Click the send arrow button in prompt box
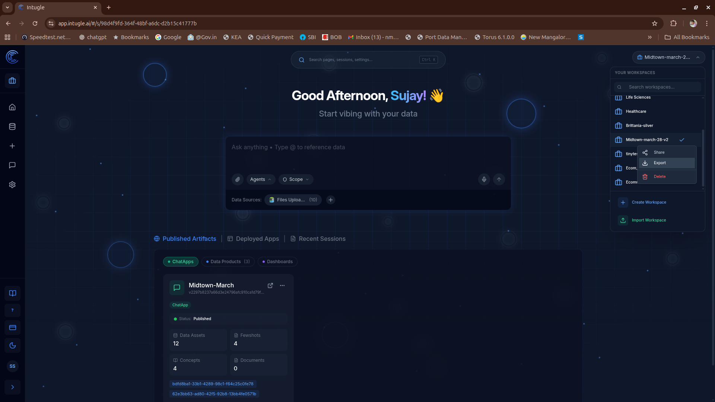The height and width of the screenshot is (402, 715). (499, 179)
